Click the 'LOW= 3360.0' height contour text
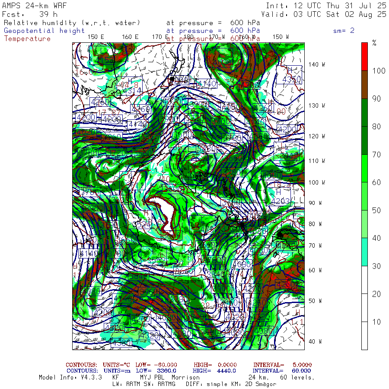The image size is (389, 389). 156,371
